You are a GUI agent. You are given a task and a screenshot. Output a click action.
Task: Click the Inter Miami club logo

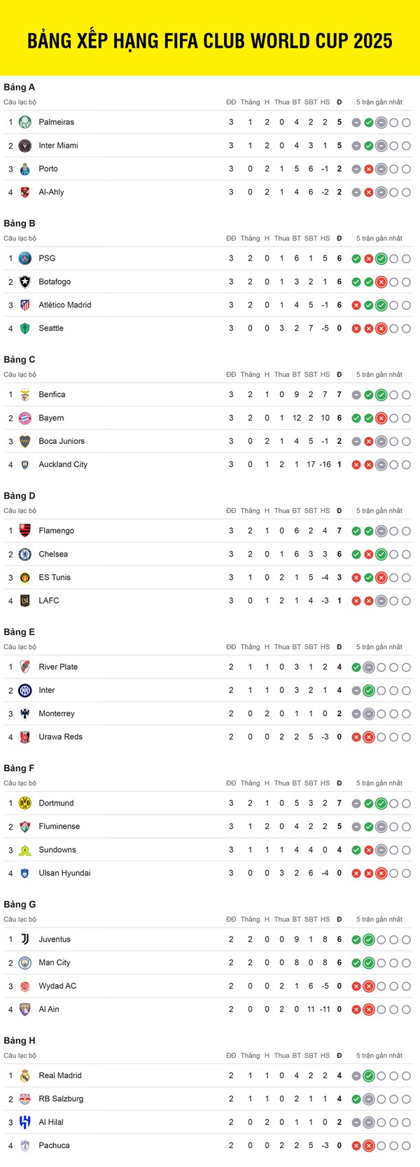24,146
